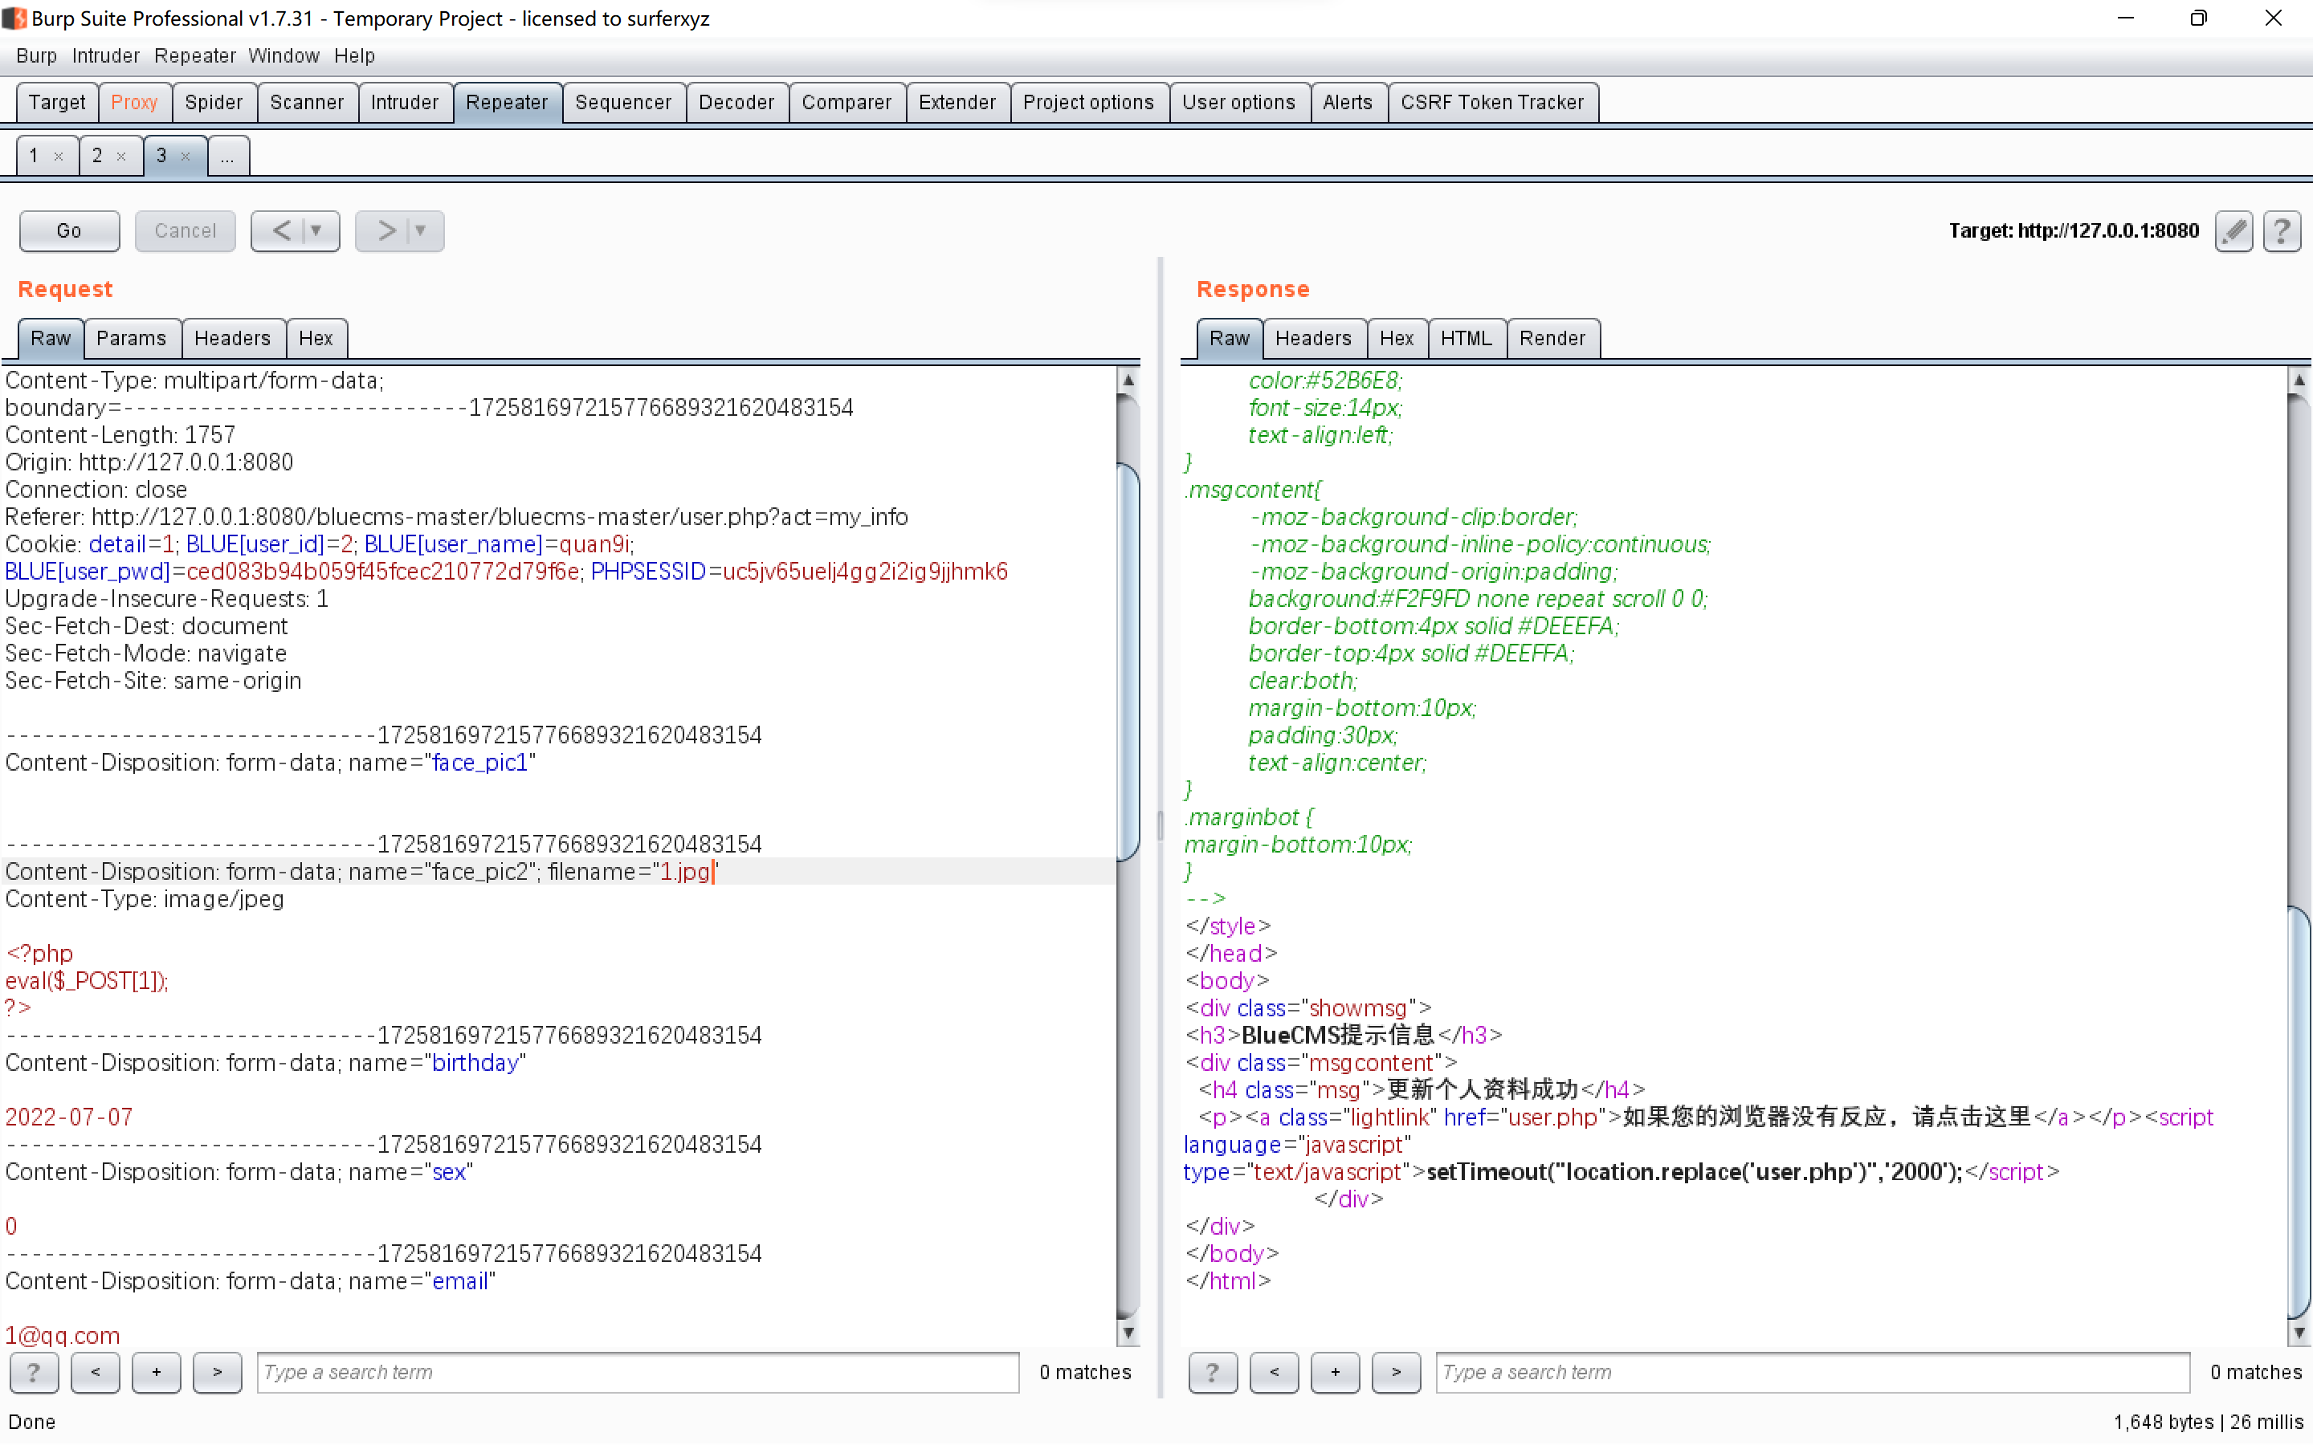The width and height of the screenshot is (2313, 1445).
Task: Open the forward history dropdown arrow
Action: coord(421,231)
